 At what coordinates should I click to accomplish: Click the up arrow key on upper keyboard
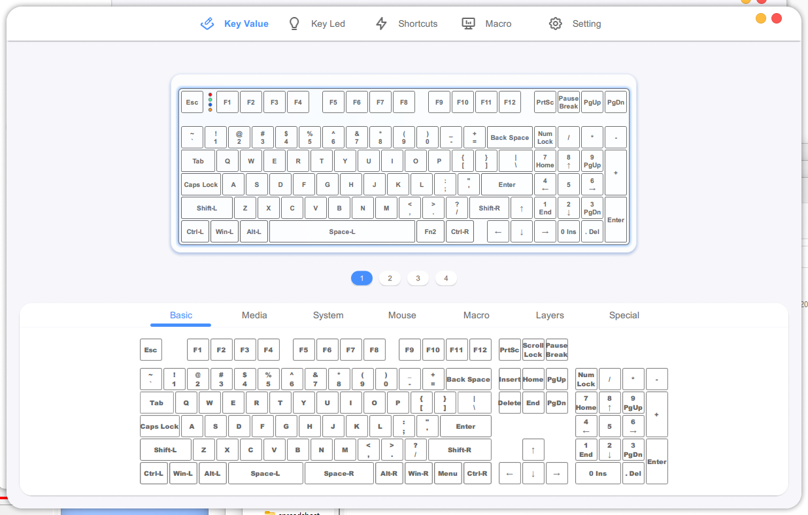click(x=521, y=208)
